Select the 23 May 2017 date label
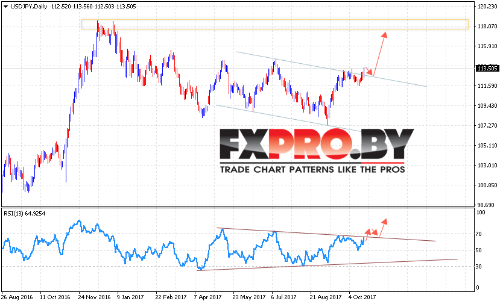The height and width of the screenshot is (304, 500). point(248,297)
